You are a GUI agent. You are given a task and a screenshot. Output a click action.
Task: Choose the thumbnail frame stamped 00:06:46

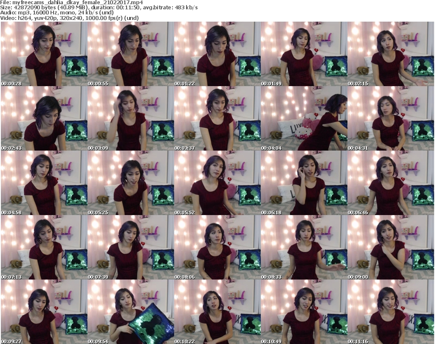391,183
